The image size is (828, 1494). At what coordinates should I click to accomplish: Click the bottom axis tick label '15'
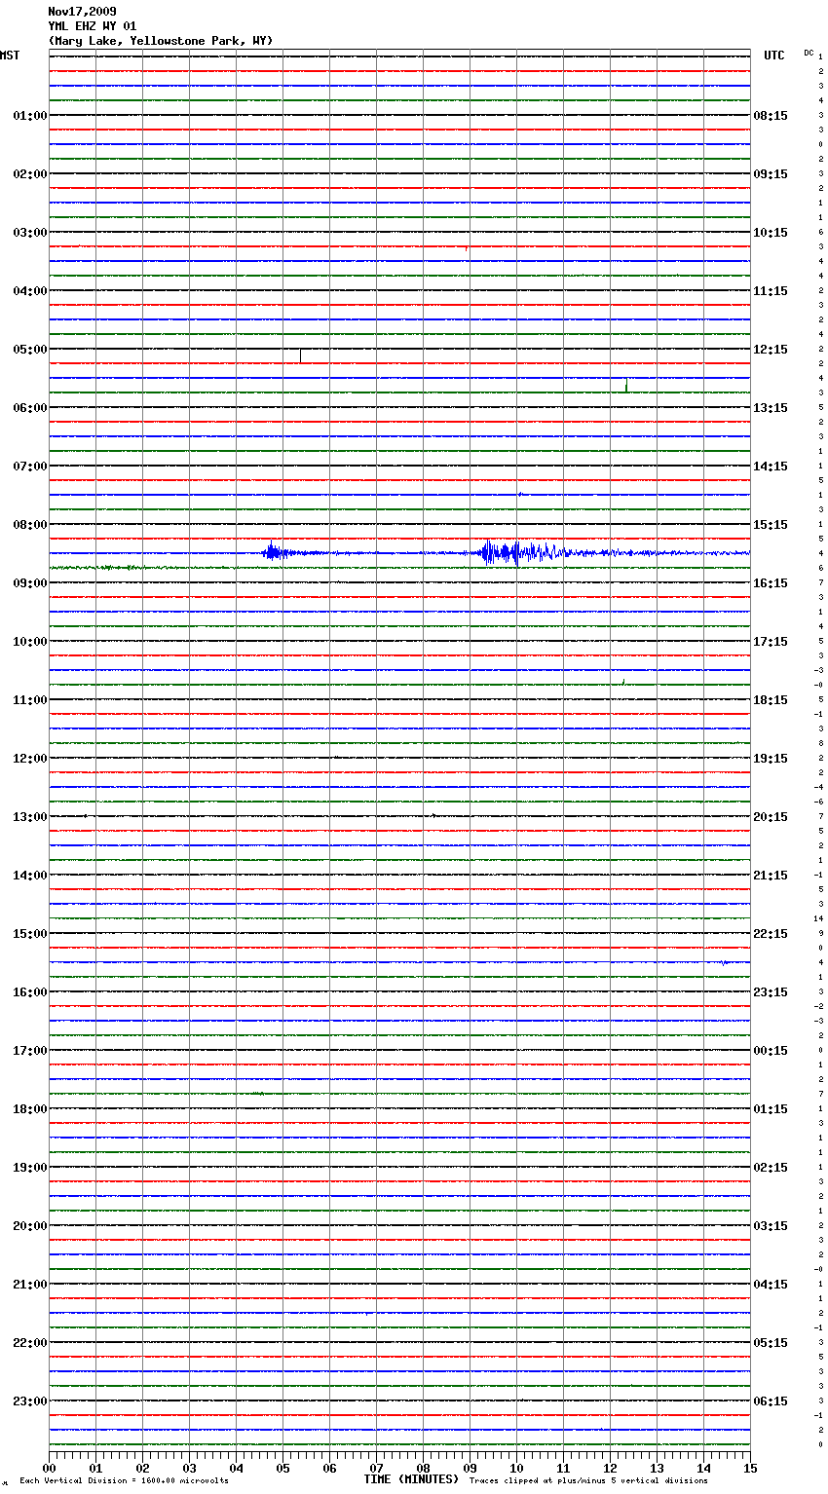click(x=750, y=1469)
